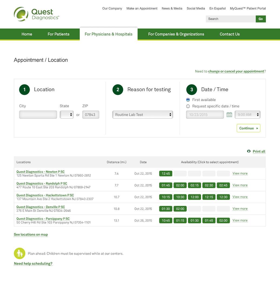
Task: Click the date field showing 10/23/2015
Action: coord(205,115)
